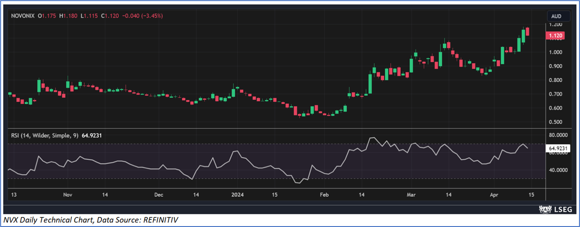580x227 pixels.
Task: Click the 0.600 price axis label
Action: [x=556, y=108]
